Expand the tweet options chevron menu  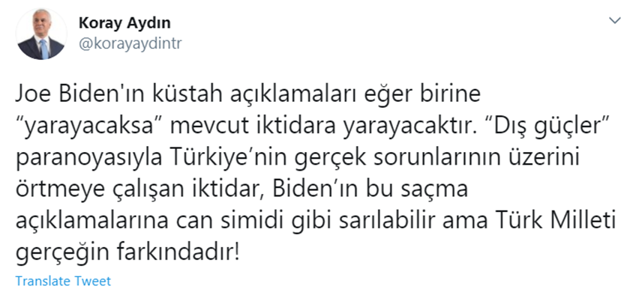tap(615, 21)
